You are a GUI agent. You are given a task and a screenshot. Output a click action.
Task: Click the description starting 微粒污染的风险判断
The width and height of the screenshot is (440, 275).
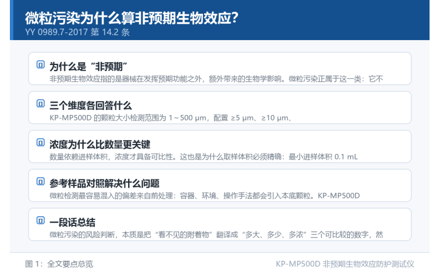[216, 235]
